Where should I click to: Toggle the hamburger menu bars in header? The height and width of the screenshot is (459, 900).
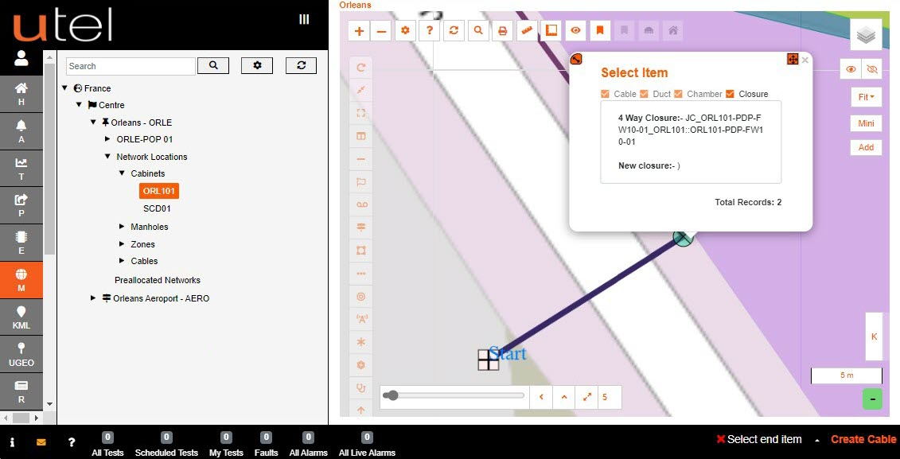click(304, 20)
